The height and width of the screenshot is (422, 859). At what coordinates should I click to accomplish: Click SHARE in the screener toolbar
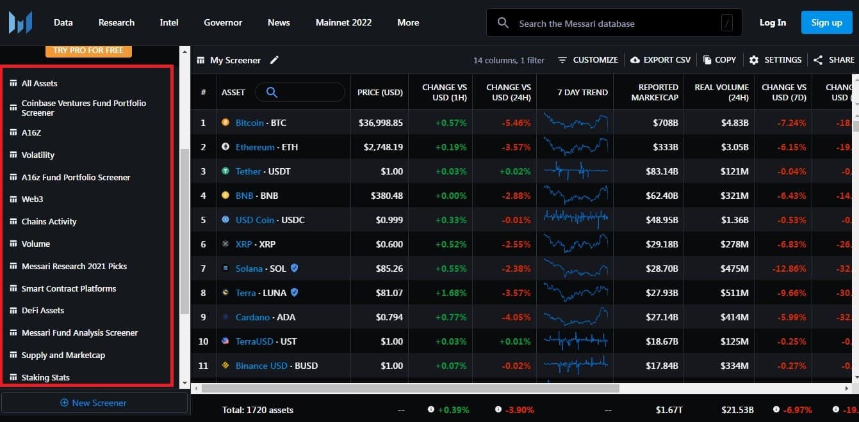coord(833,60)
